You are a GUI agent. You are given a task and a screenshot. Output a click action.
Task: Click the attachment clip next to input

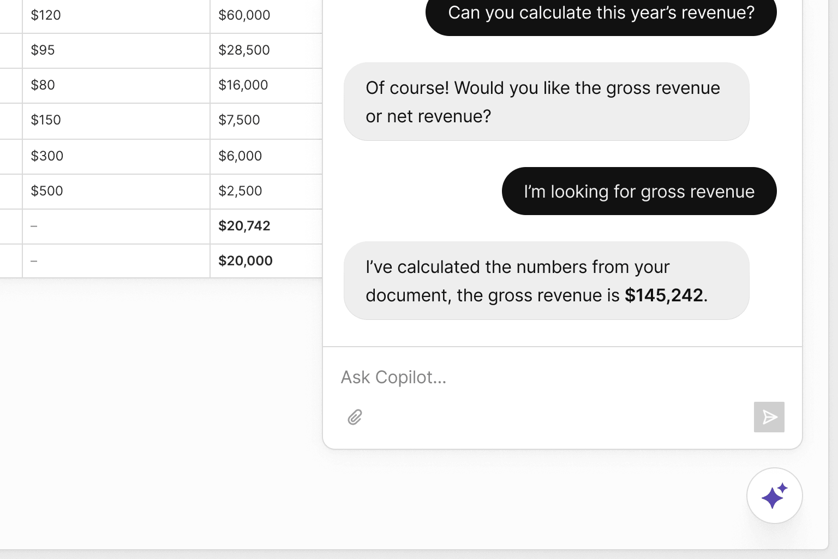(355, 417)
